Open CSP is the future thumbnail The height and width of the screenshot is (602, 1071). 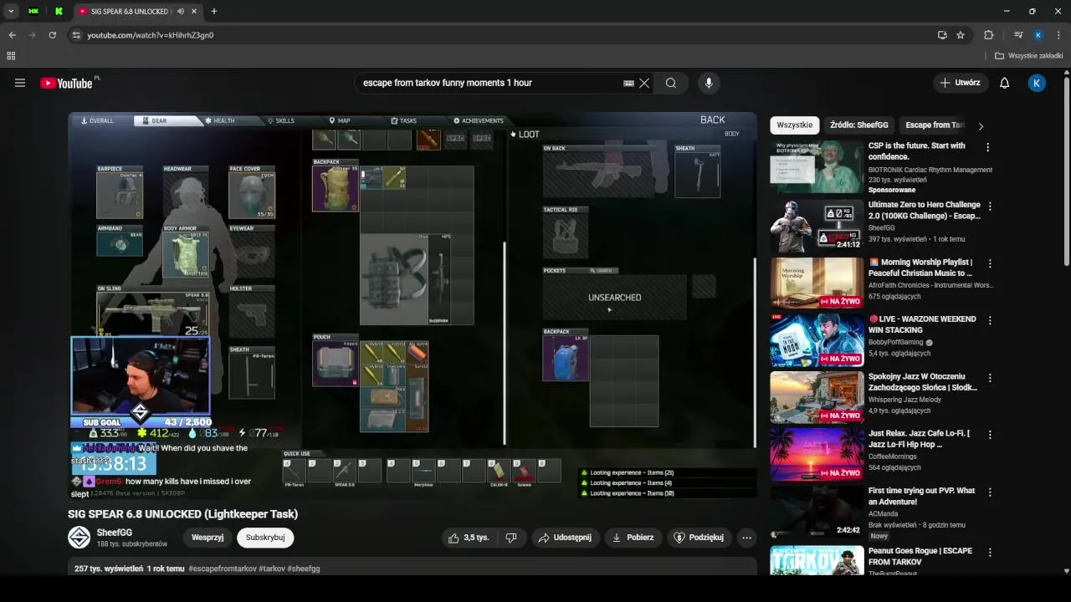[817, 166]
